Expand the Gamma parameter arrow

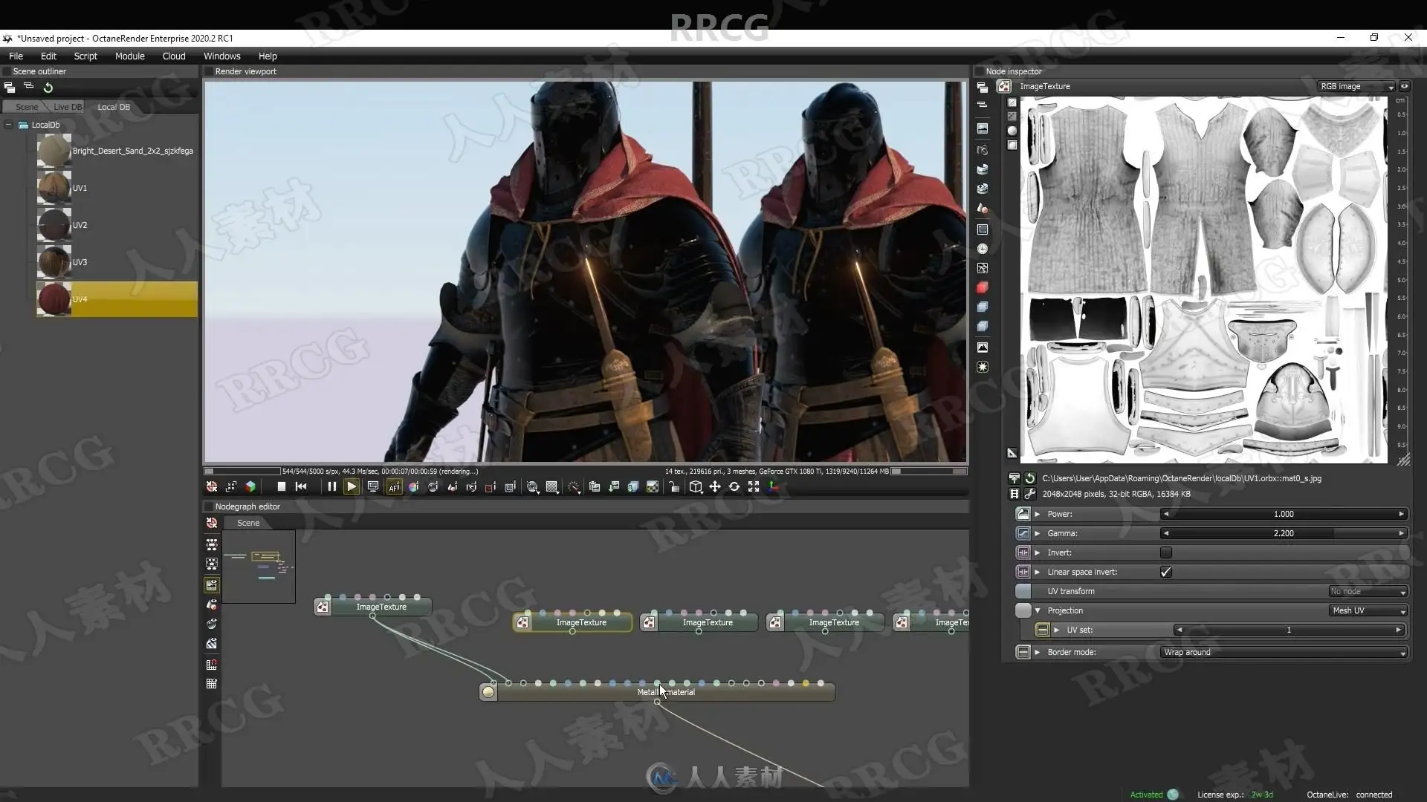(1038, 534)
